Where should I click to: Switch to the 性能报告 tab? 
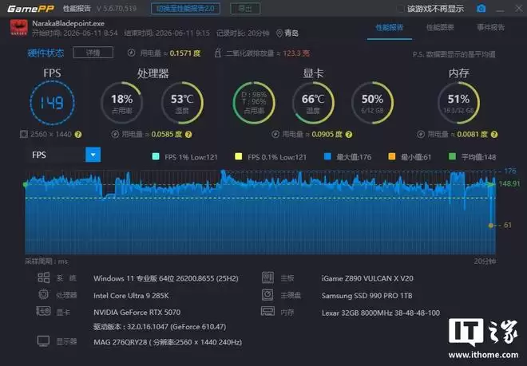(x=390, y=28)
